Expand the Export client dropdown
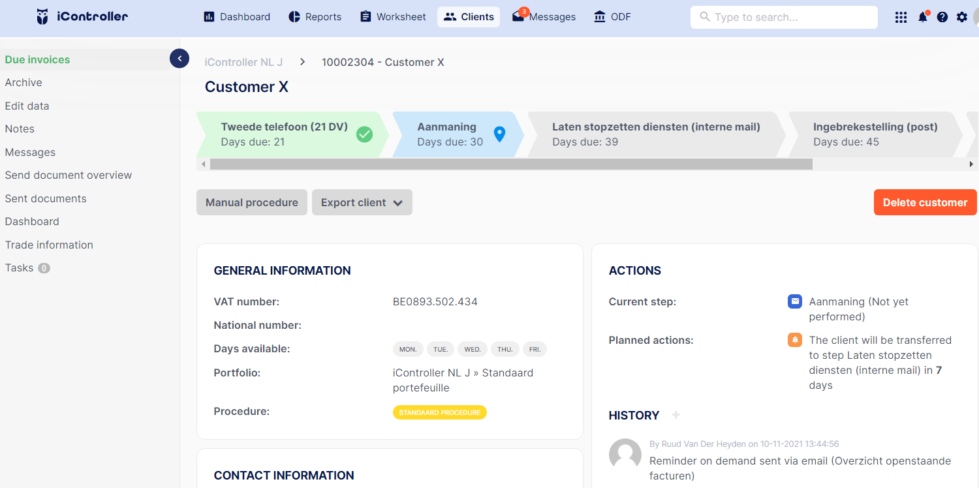Screen dimensions: 979x488 pos(362,202)
